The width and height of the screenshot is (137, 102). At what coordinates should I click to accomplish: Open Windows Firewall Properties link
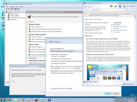coord(38,55)
